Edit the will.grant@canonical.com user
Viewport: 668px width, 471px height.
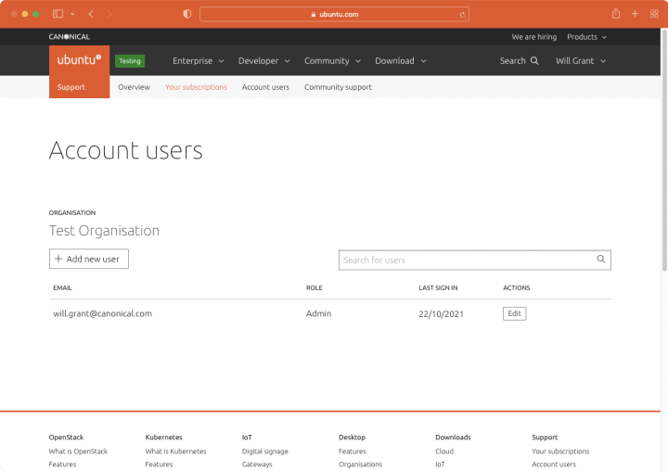[514, 313]
